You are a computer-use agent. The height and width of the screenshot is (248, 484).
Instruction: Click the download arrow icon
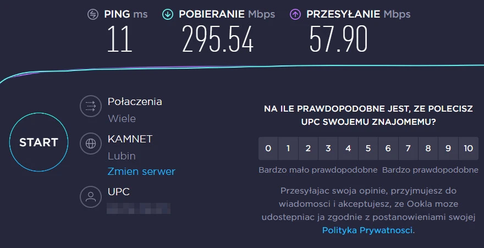[x=168, y=14]
